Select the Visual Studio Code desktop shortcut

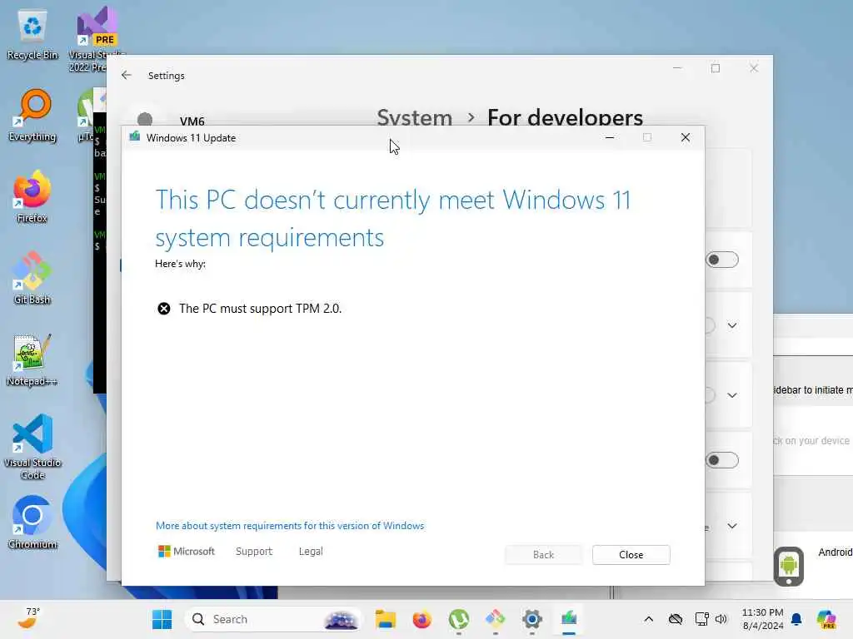coord(32,447)
